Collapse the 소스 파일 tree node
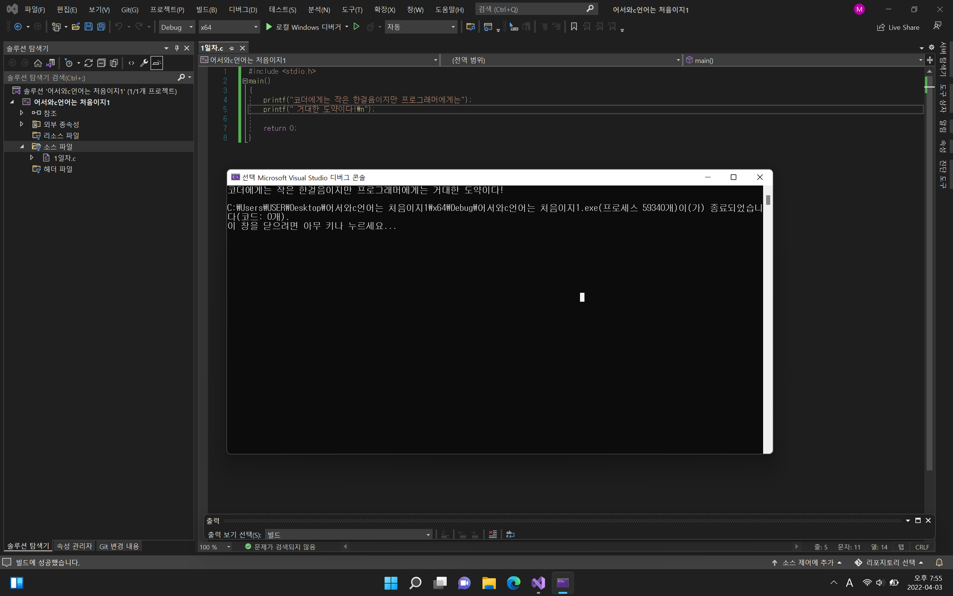The width and height of the screenshot is (953, 596). (x=22, y=147)
